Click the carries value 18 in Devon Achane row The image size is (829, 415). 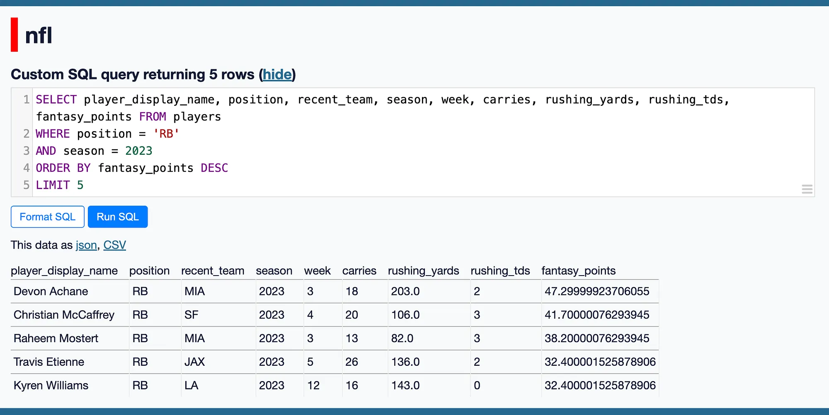tap(351, 291)
